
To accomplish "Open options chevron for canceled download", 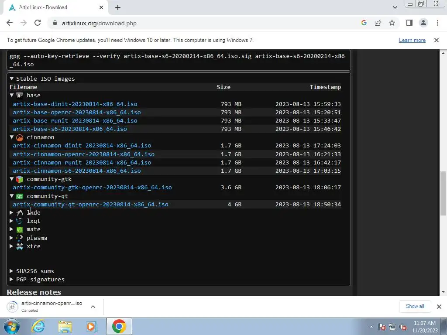I will pos(93,307).
